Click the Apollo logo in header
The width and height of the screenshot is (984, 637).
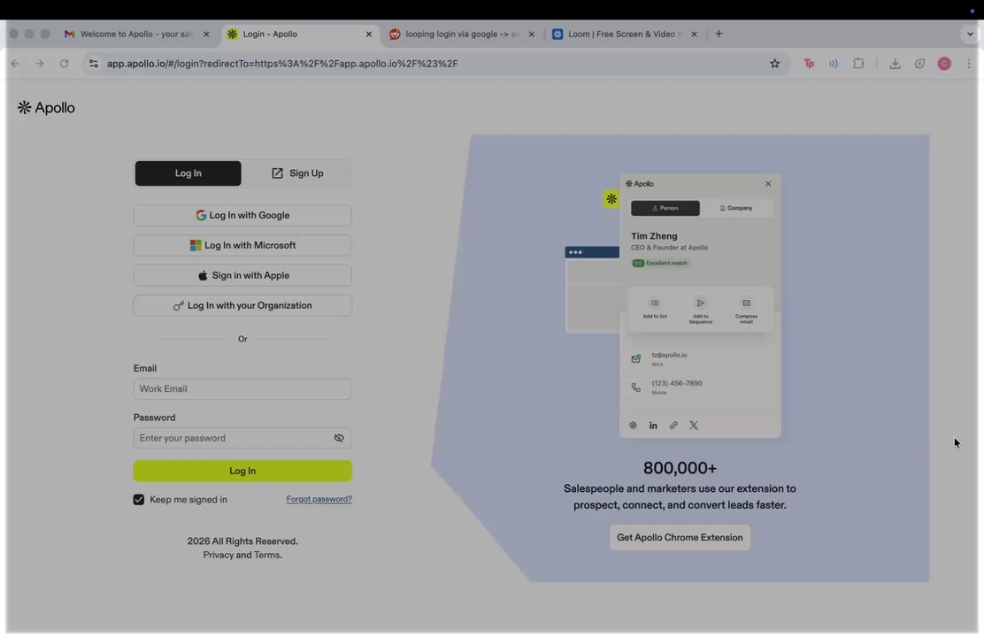(46, 108)
